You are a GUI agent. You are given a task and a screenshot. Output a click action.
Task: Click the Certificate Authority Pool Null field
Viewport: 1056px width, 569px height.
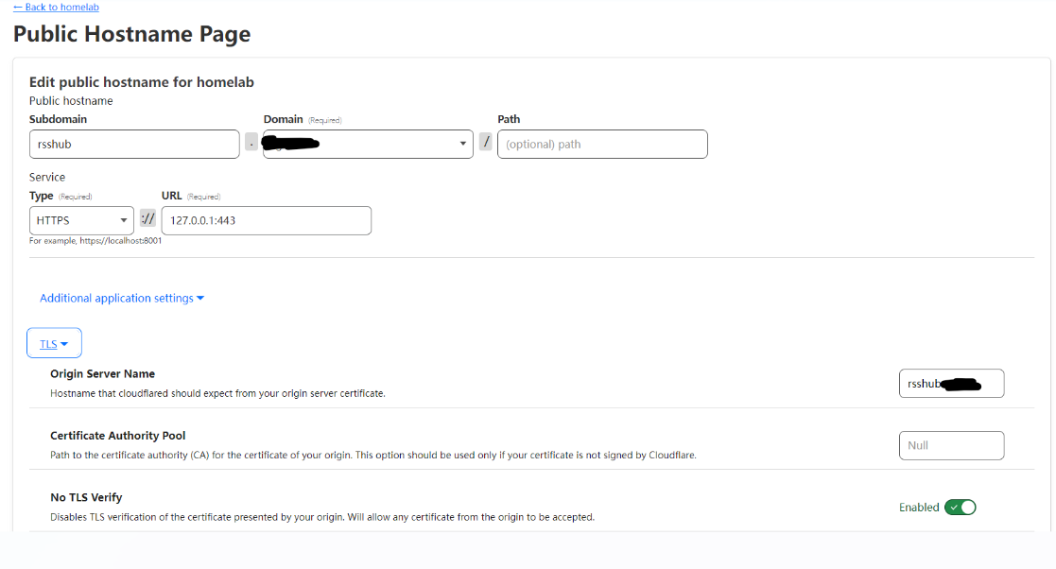coord(951,445)
